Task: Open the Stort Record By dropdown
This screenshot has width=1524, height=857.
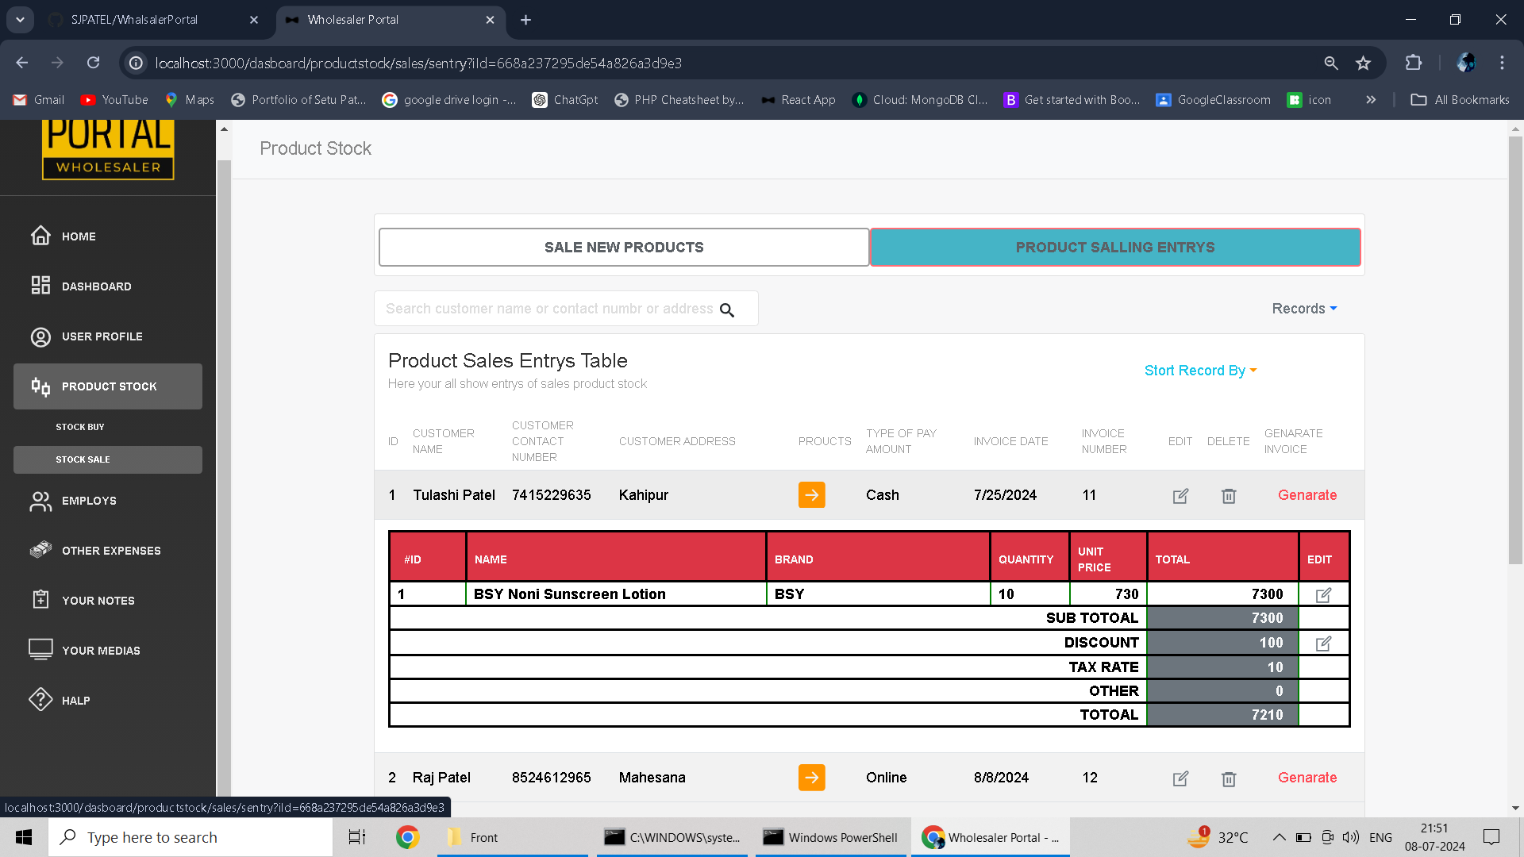Action: [1199, 371]
